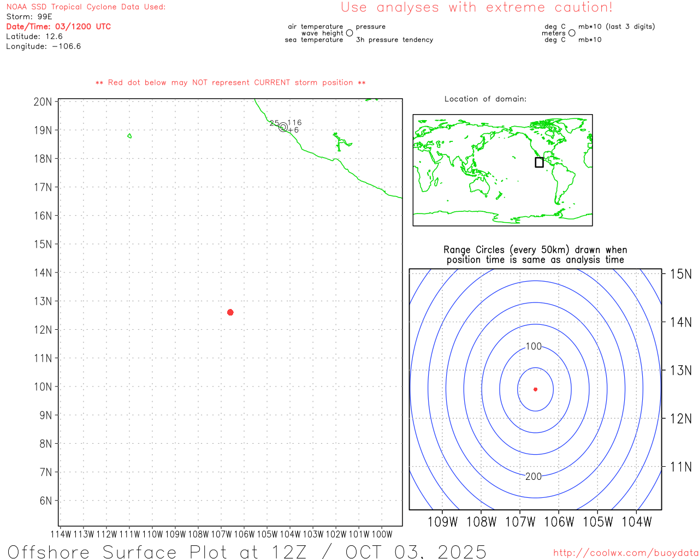Click the '6N' latitude axis label
The width and height of the screenshot is (699, 559).
(x=46, y=501)
